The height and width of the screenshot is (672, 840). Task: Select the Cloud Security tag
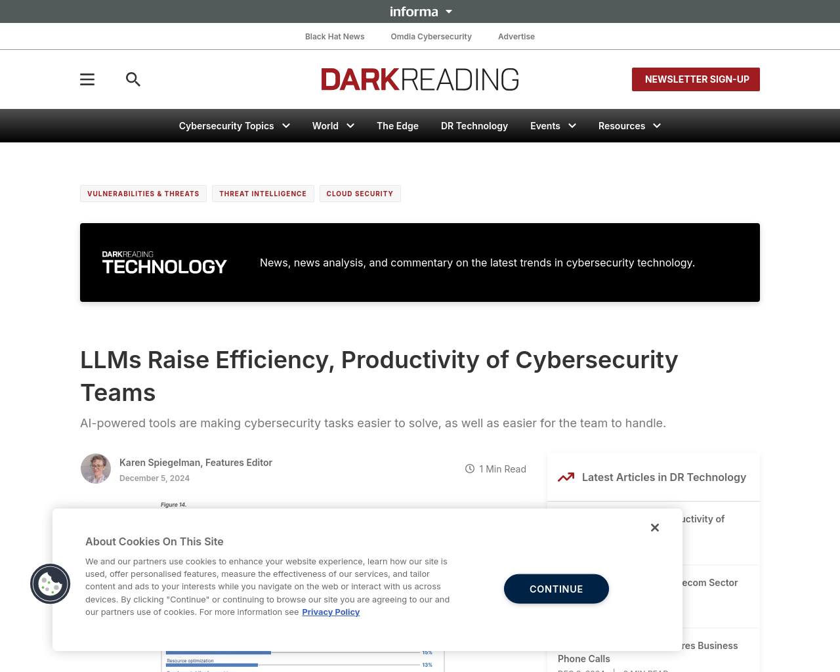(x=360, y=194)
